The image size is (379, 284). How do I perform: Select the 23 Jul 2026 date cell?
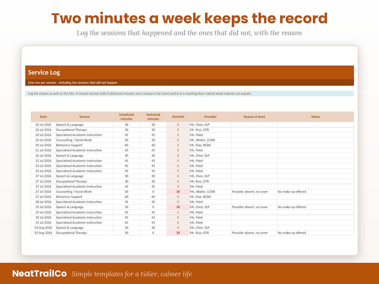click(x=43, y=166)
